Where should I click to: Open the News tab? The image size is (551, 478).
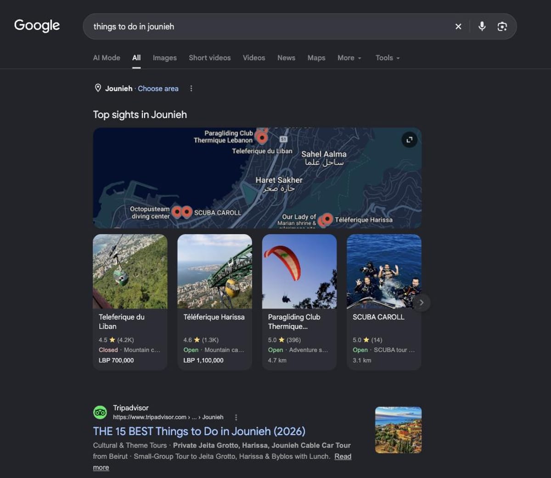click(x=286, y=58)
